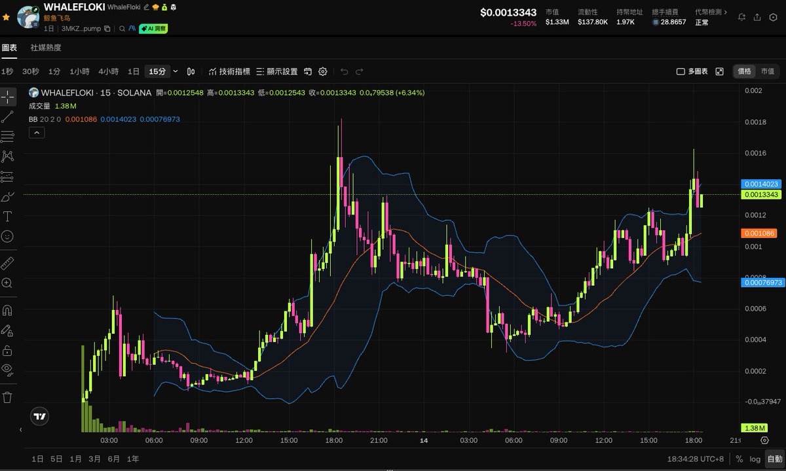Image resolution: width=786 pixels, height=471 pixels.
Task: Click the share upload icon
Action: point(758,17)
